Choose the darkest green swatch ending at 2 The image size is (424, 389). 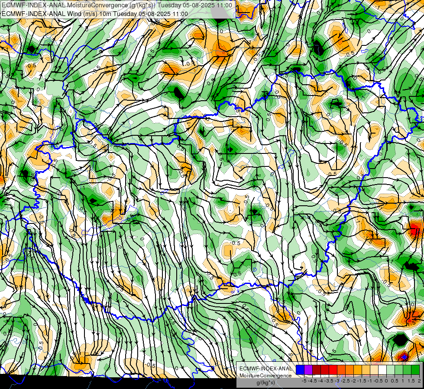(x=415, y=370)
